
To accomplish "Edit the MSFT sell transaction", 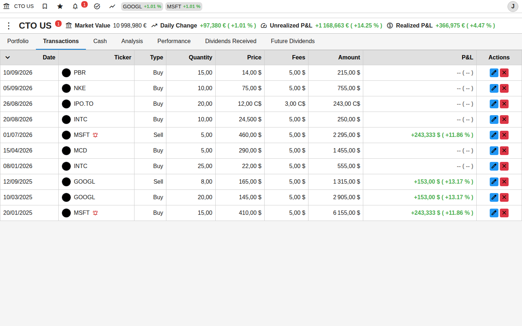I will click(x=494, y=135).
